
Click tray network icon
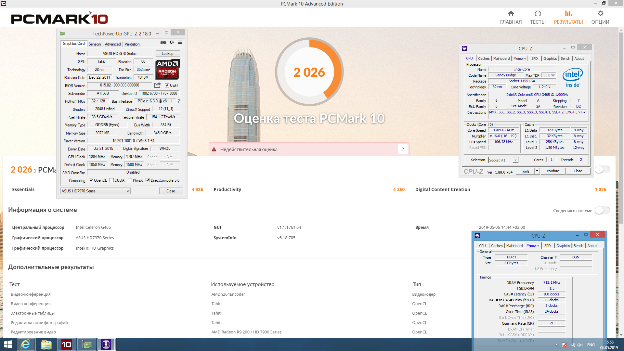572,345
